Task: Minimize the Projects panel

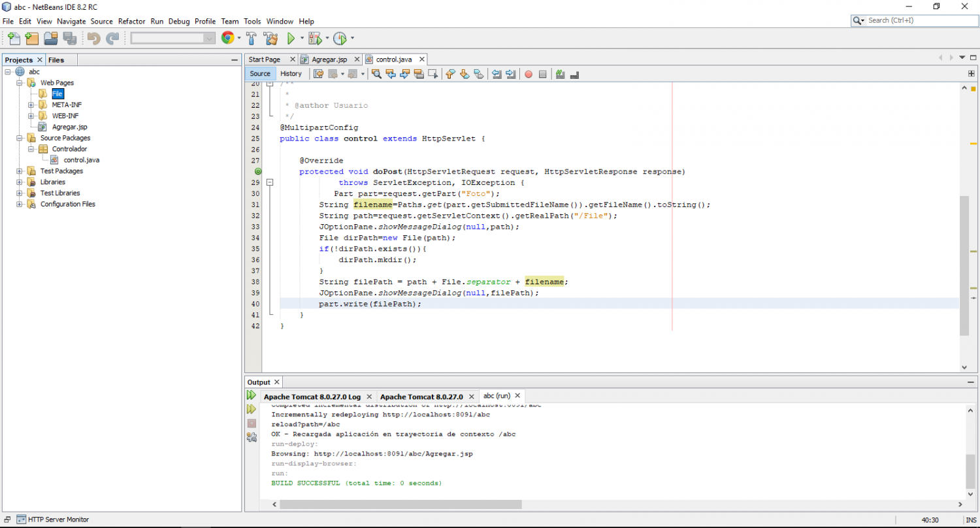Action: coord(235,60)
